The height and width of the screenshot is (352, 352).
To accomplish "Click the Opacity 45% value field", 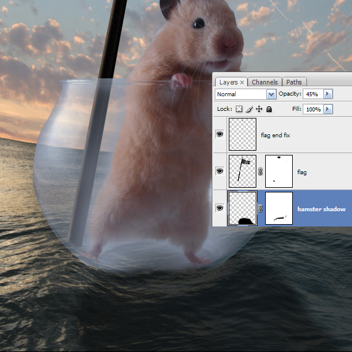I will pos(312,94).
